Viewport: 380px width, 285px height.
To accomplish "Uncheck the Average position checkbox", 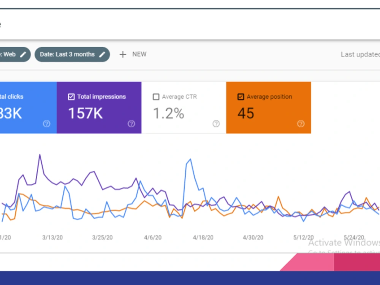I will tap(241, 97).
